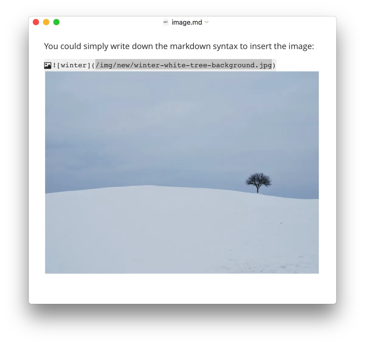
Task: Close the window with the red button
Action: (x=36, y=22)
